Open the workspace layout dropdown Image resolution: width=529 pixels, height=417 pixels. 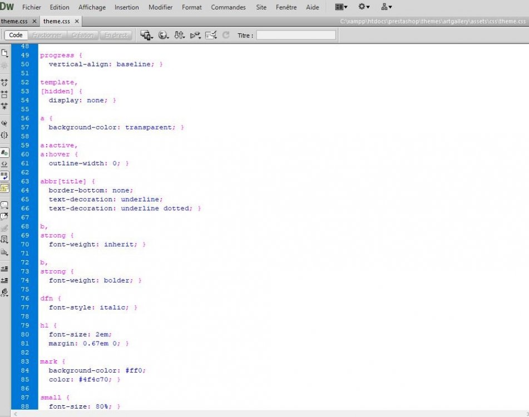coord(341,7)
